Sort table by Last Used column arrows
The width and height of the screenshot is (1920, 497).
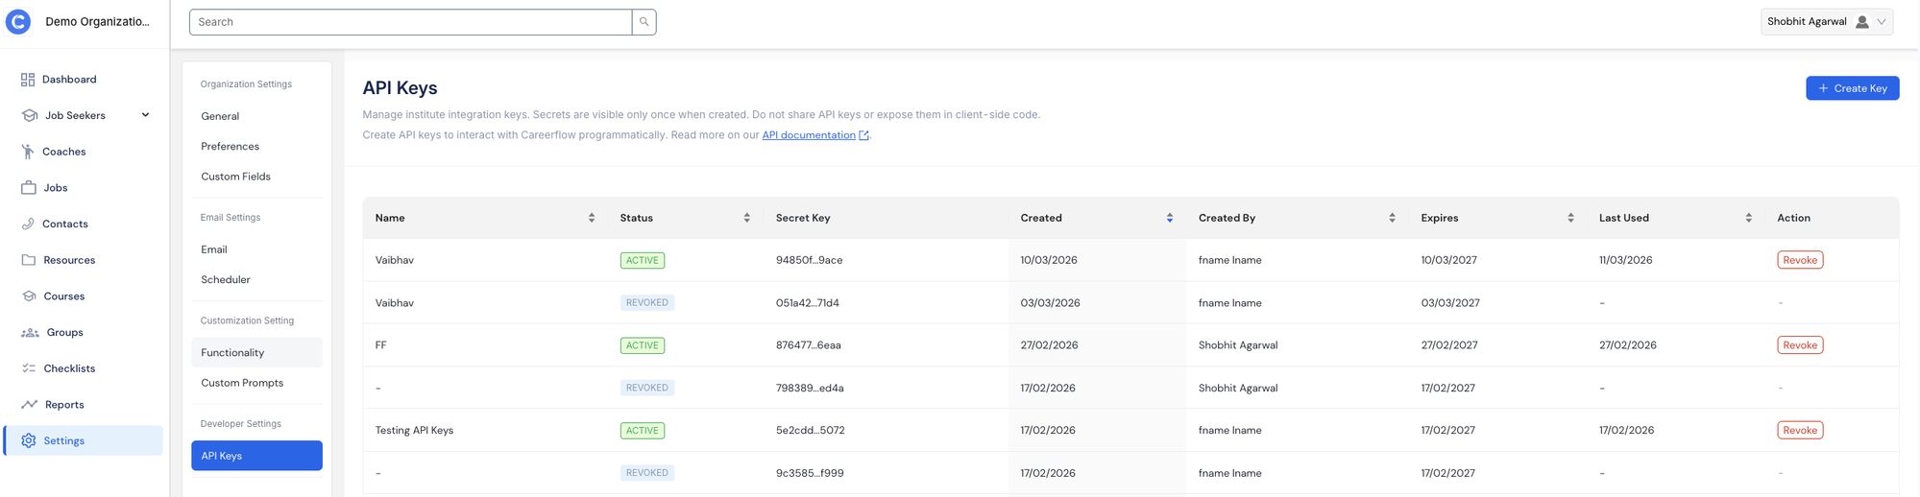click(1748, 218)
